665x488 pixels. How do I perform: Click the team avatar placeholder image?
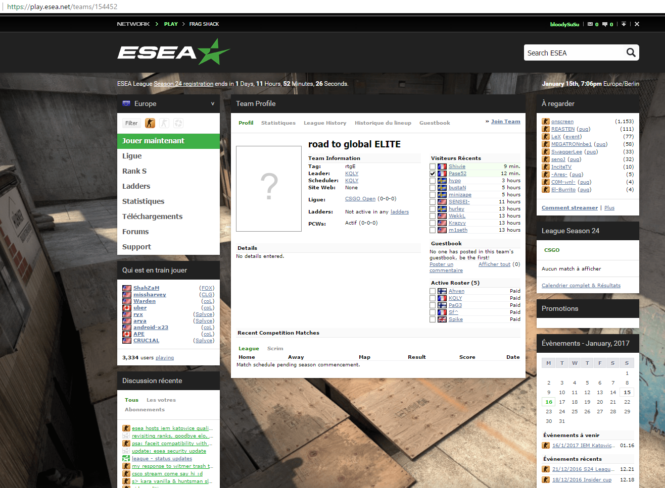[x=269, y=189]
